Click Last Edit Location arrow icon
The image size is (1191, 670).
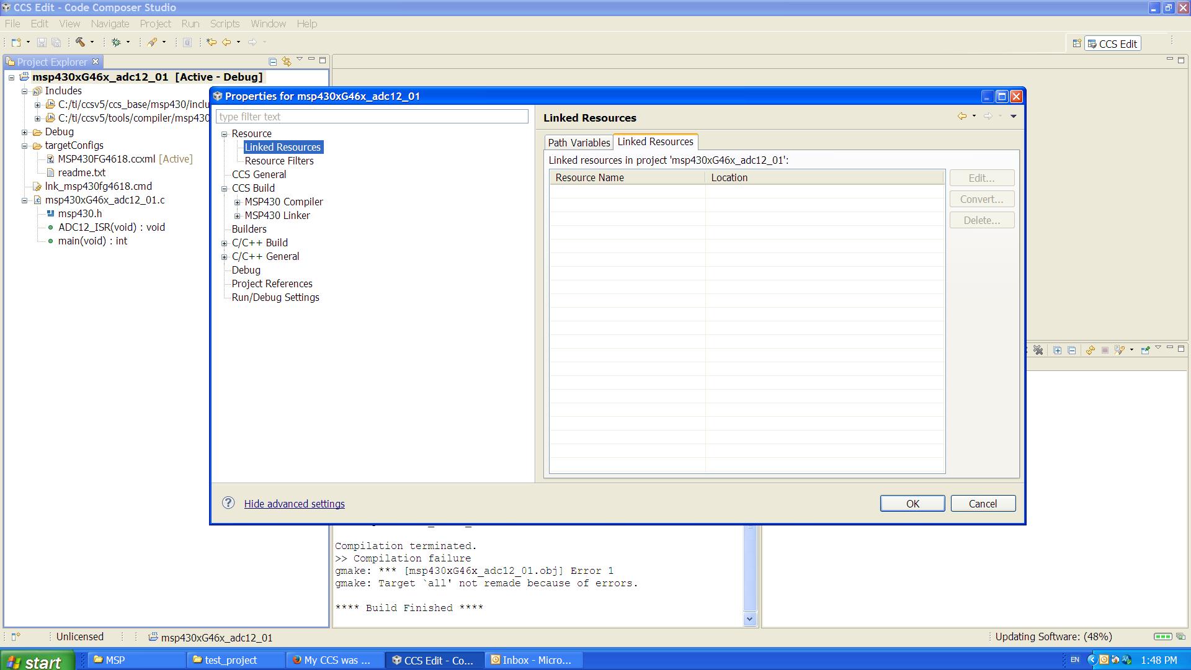click(211, 42)
